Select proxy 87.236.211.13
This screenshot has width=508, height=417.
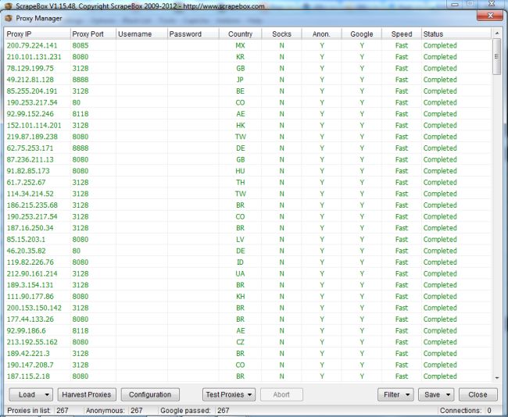[249, 159]
